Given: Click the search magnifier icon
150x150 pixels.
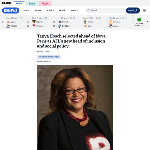Looking at the screenshot, I should pos(88,10).
